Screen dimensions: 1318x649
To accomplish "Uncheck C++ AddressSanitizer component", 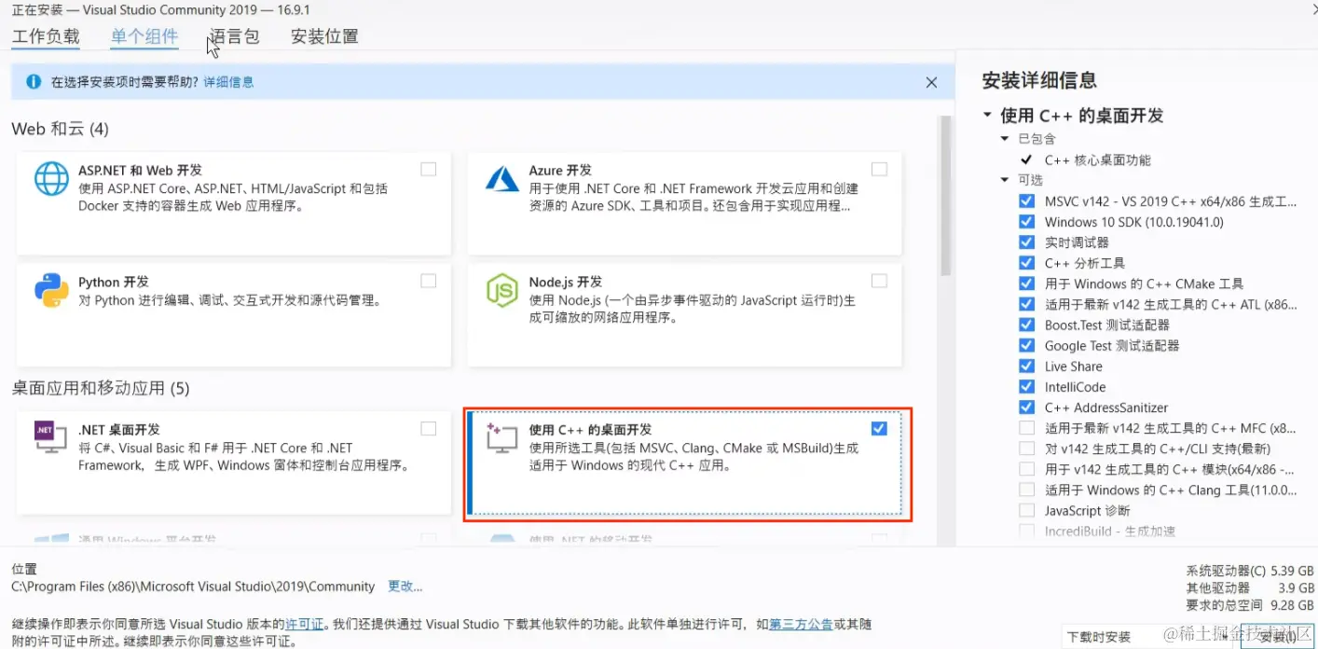I will point(1026,407).
